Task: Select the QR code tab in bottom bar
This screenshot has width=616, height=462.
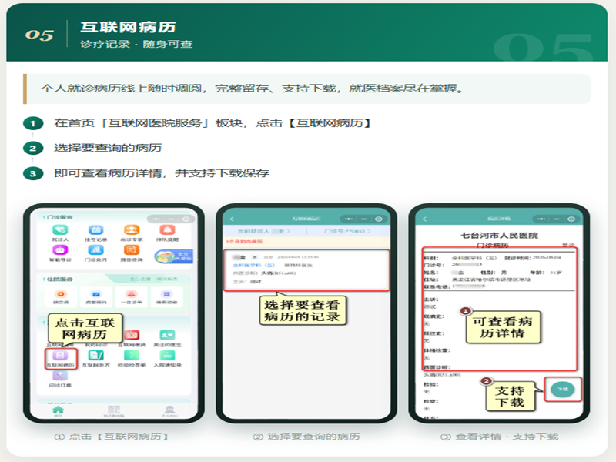Action: point(114,411)
